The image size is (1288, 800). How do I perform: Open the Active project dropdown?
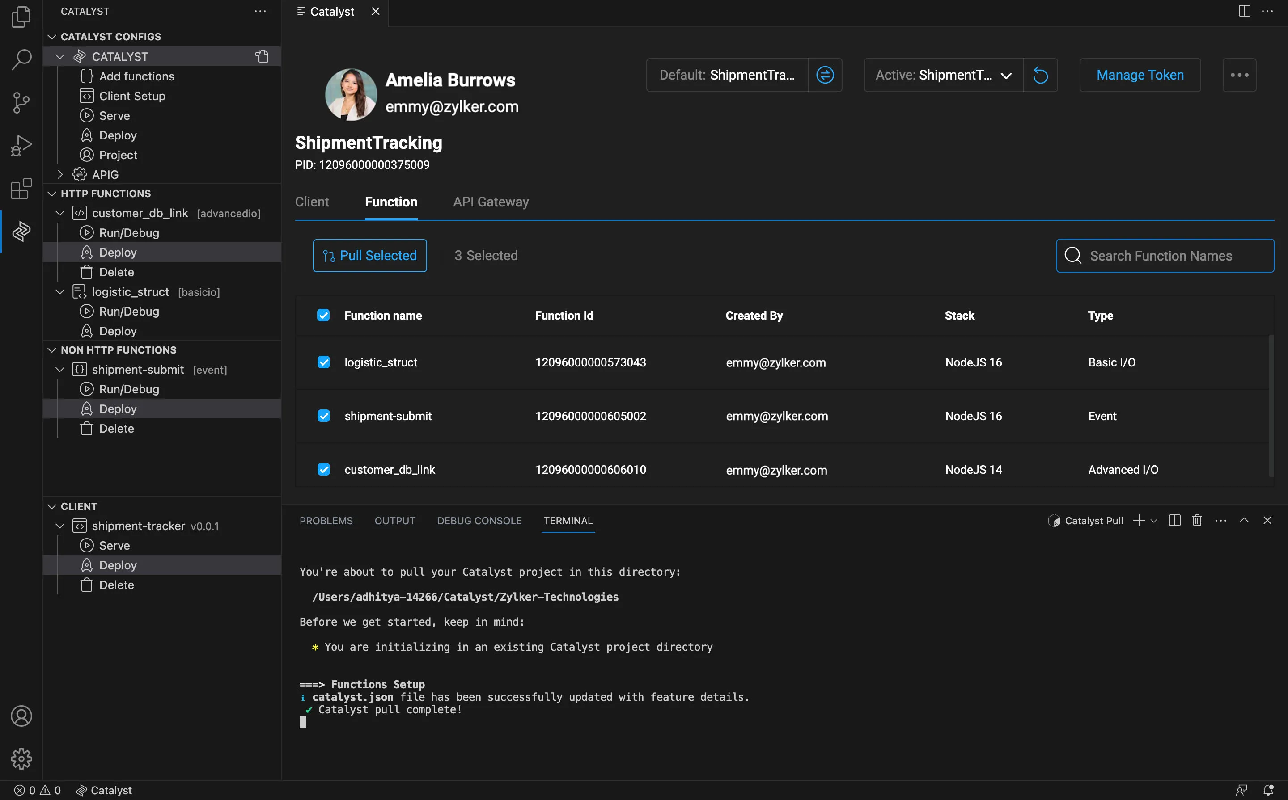coord(944,75)
